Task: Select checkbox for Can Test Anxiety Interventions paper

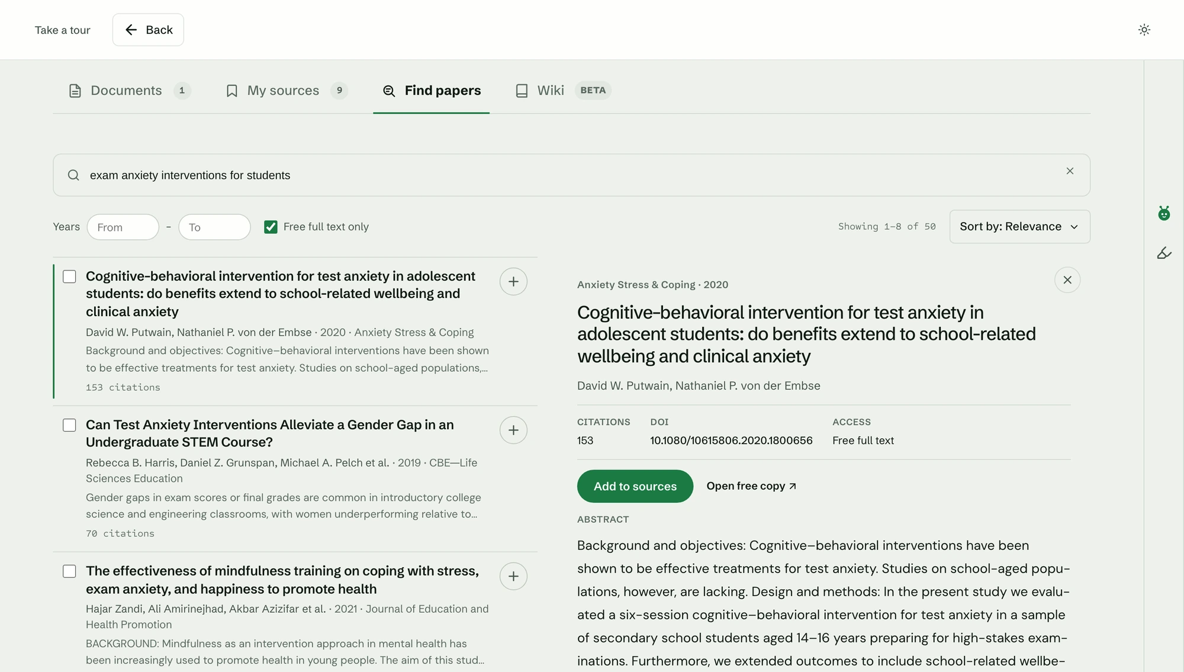Action: [x=69, y=425]
